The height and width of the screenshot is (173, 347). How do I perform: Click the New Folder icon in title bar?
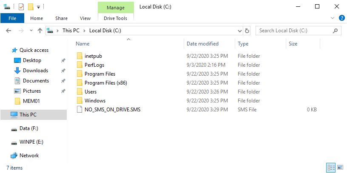[30, 7]
